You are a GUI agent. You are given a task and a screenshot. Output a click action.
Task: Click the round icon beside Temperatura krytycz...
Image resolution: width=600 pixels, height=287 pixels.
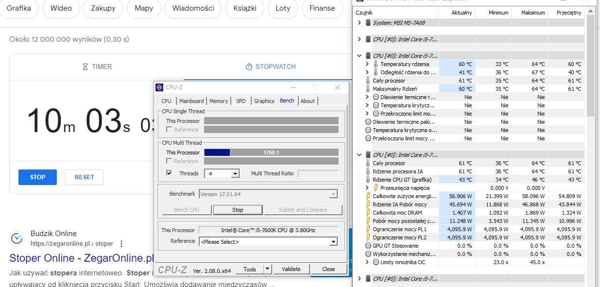376,105
